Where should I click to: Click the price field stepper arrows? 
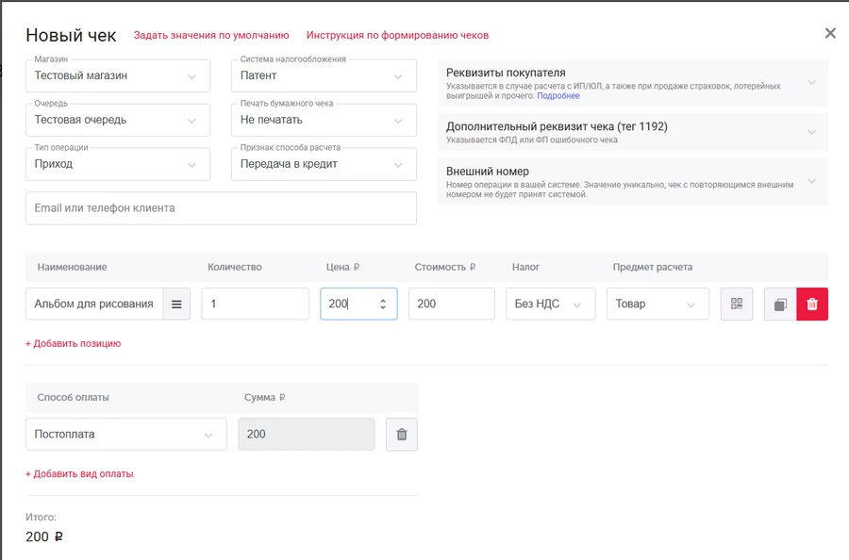383,305
